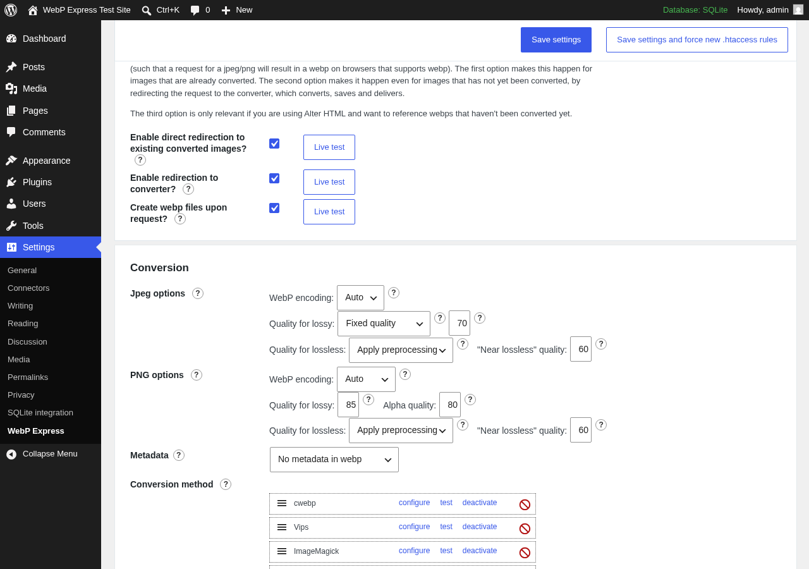Show help for Jpeg fixed quality value 70
This screenshot has height=569, width=809.
click(480, 318)
